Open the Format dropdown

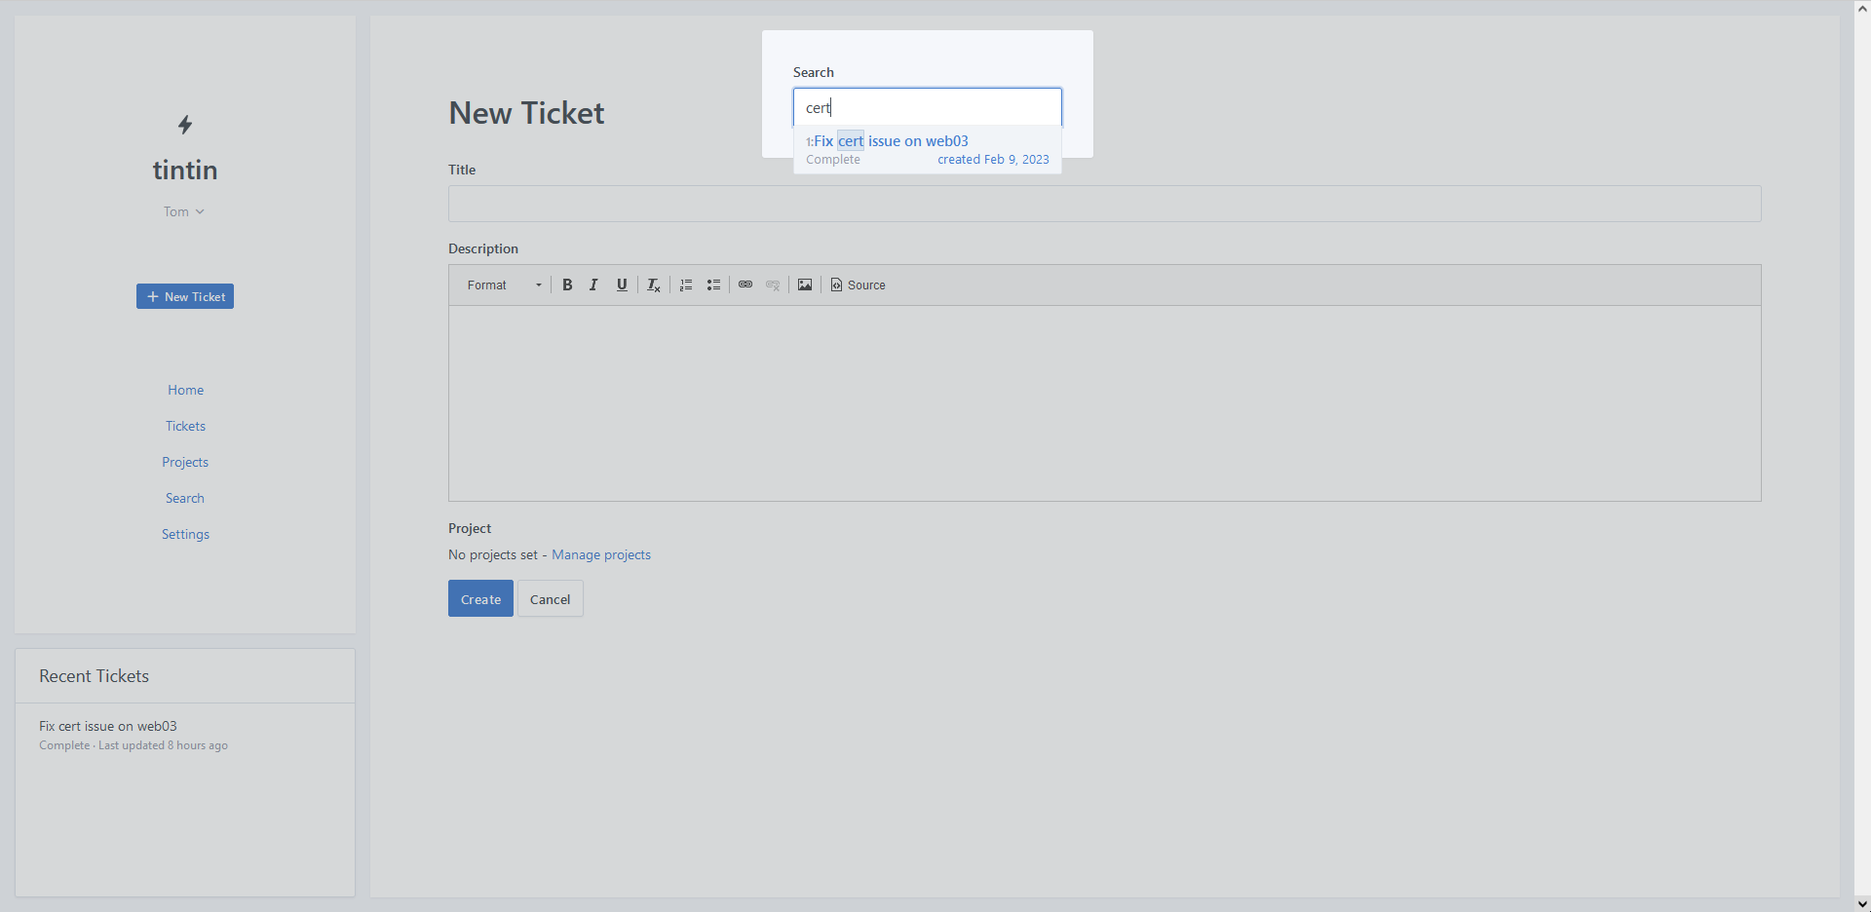coord(504,285)
